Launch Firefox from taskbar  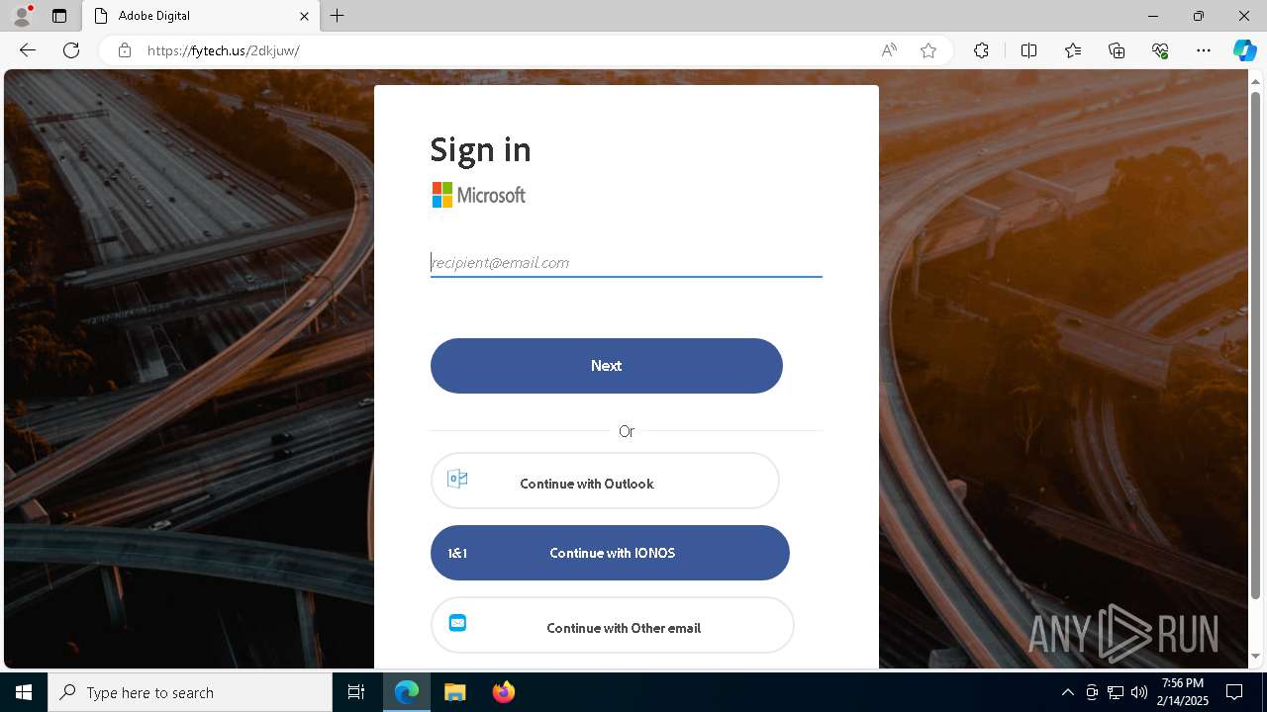pos(503,692)
